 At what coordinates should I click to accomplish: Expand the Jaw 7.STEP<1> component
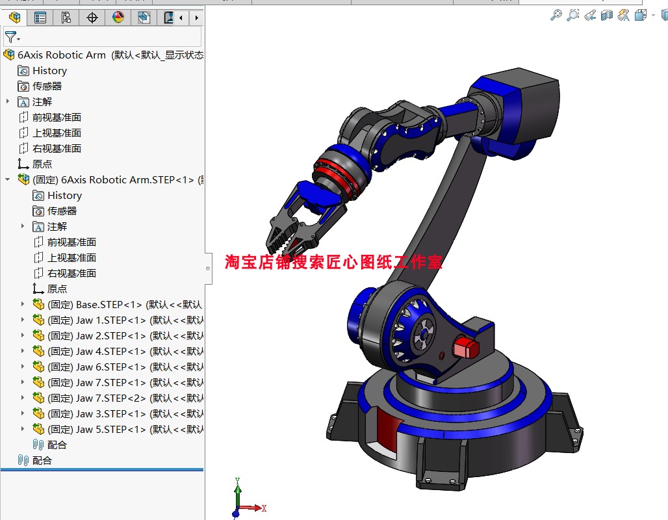23,382
